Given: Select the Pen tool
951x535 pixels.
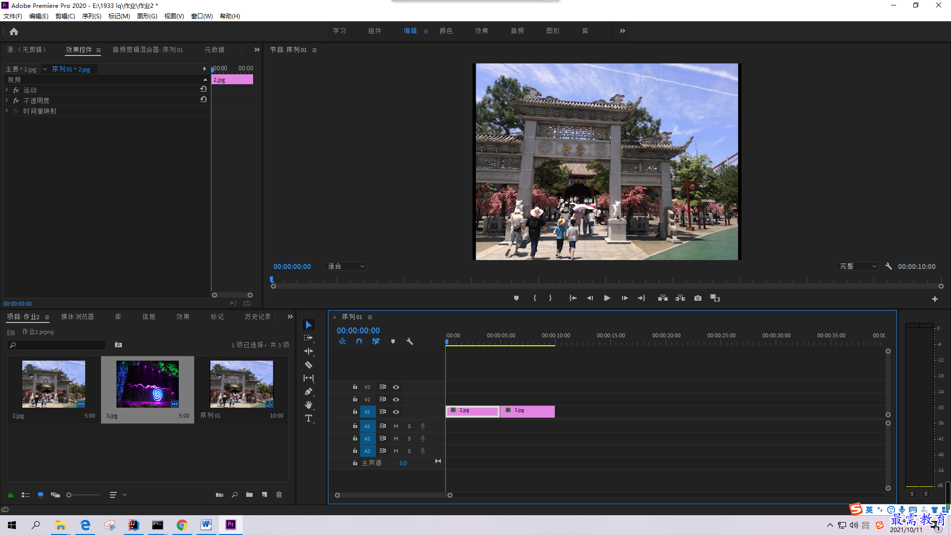Looking at the screenshot, I should coord(309,392).
